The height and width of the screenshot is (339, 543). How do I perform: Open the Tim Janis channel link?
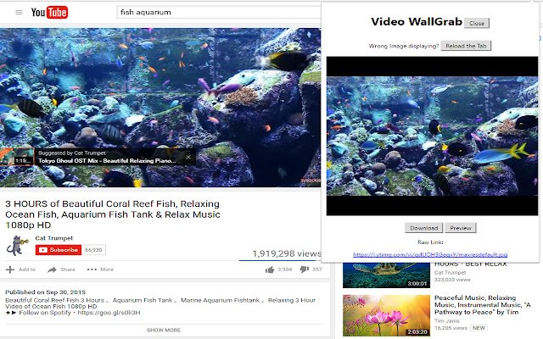[447, 320]
